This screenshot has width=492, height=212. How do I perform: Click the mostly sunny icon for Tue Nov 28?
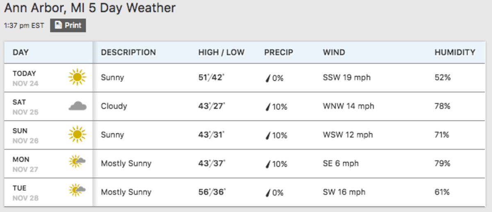point(77,191)
